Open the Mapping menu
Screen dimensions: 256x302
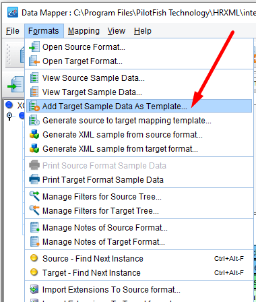(84, 31)
